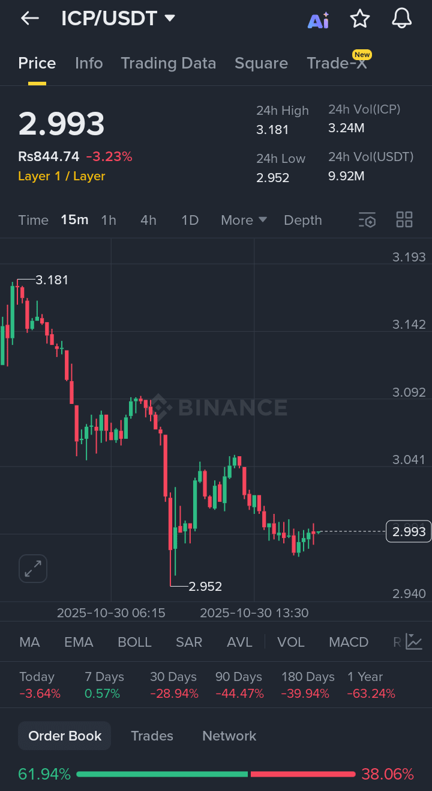Open price alert bell icon

(402, 19)
